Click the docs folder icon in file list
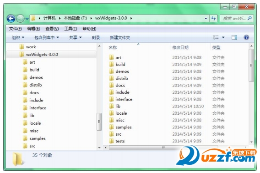 (111, 85)
